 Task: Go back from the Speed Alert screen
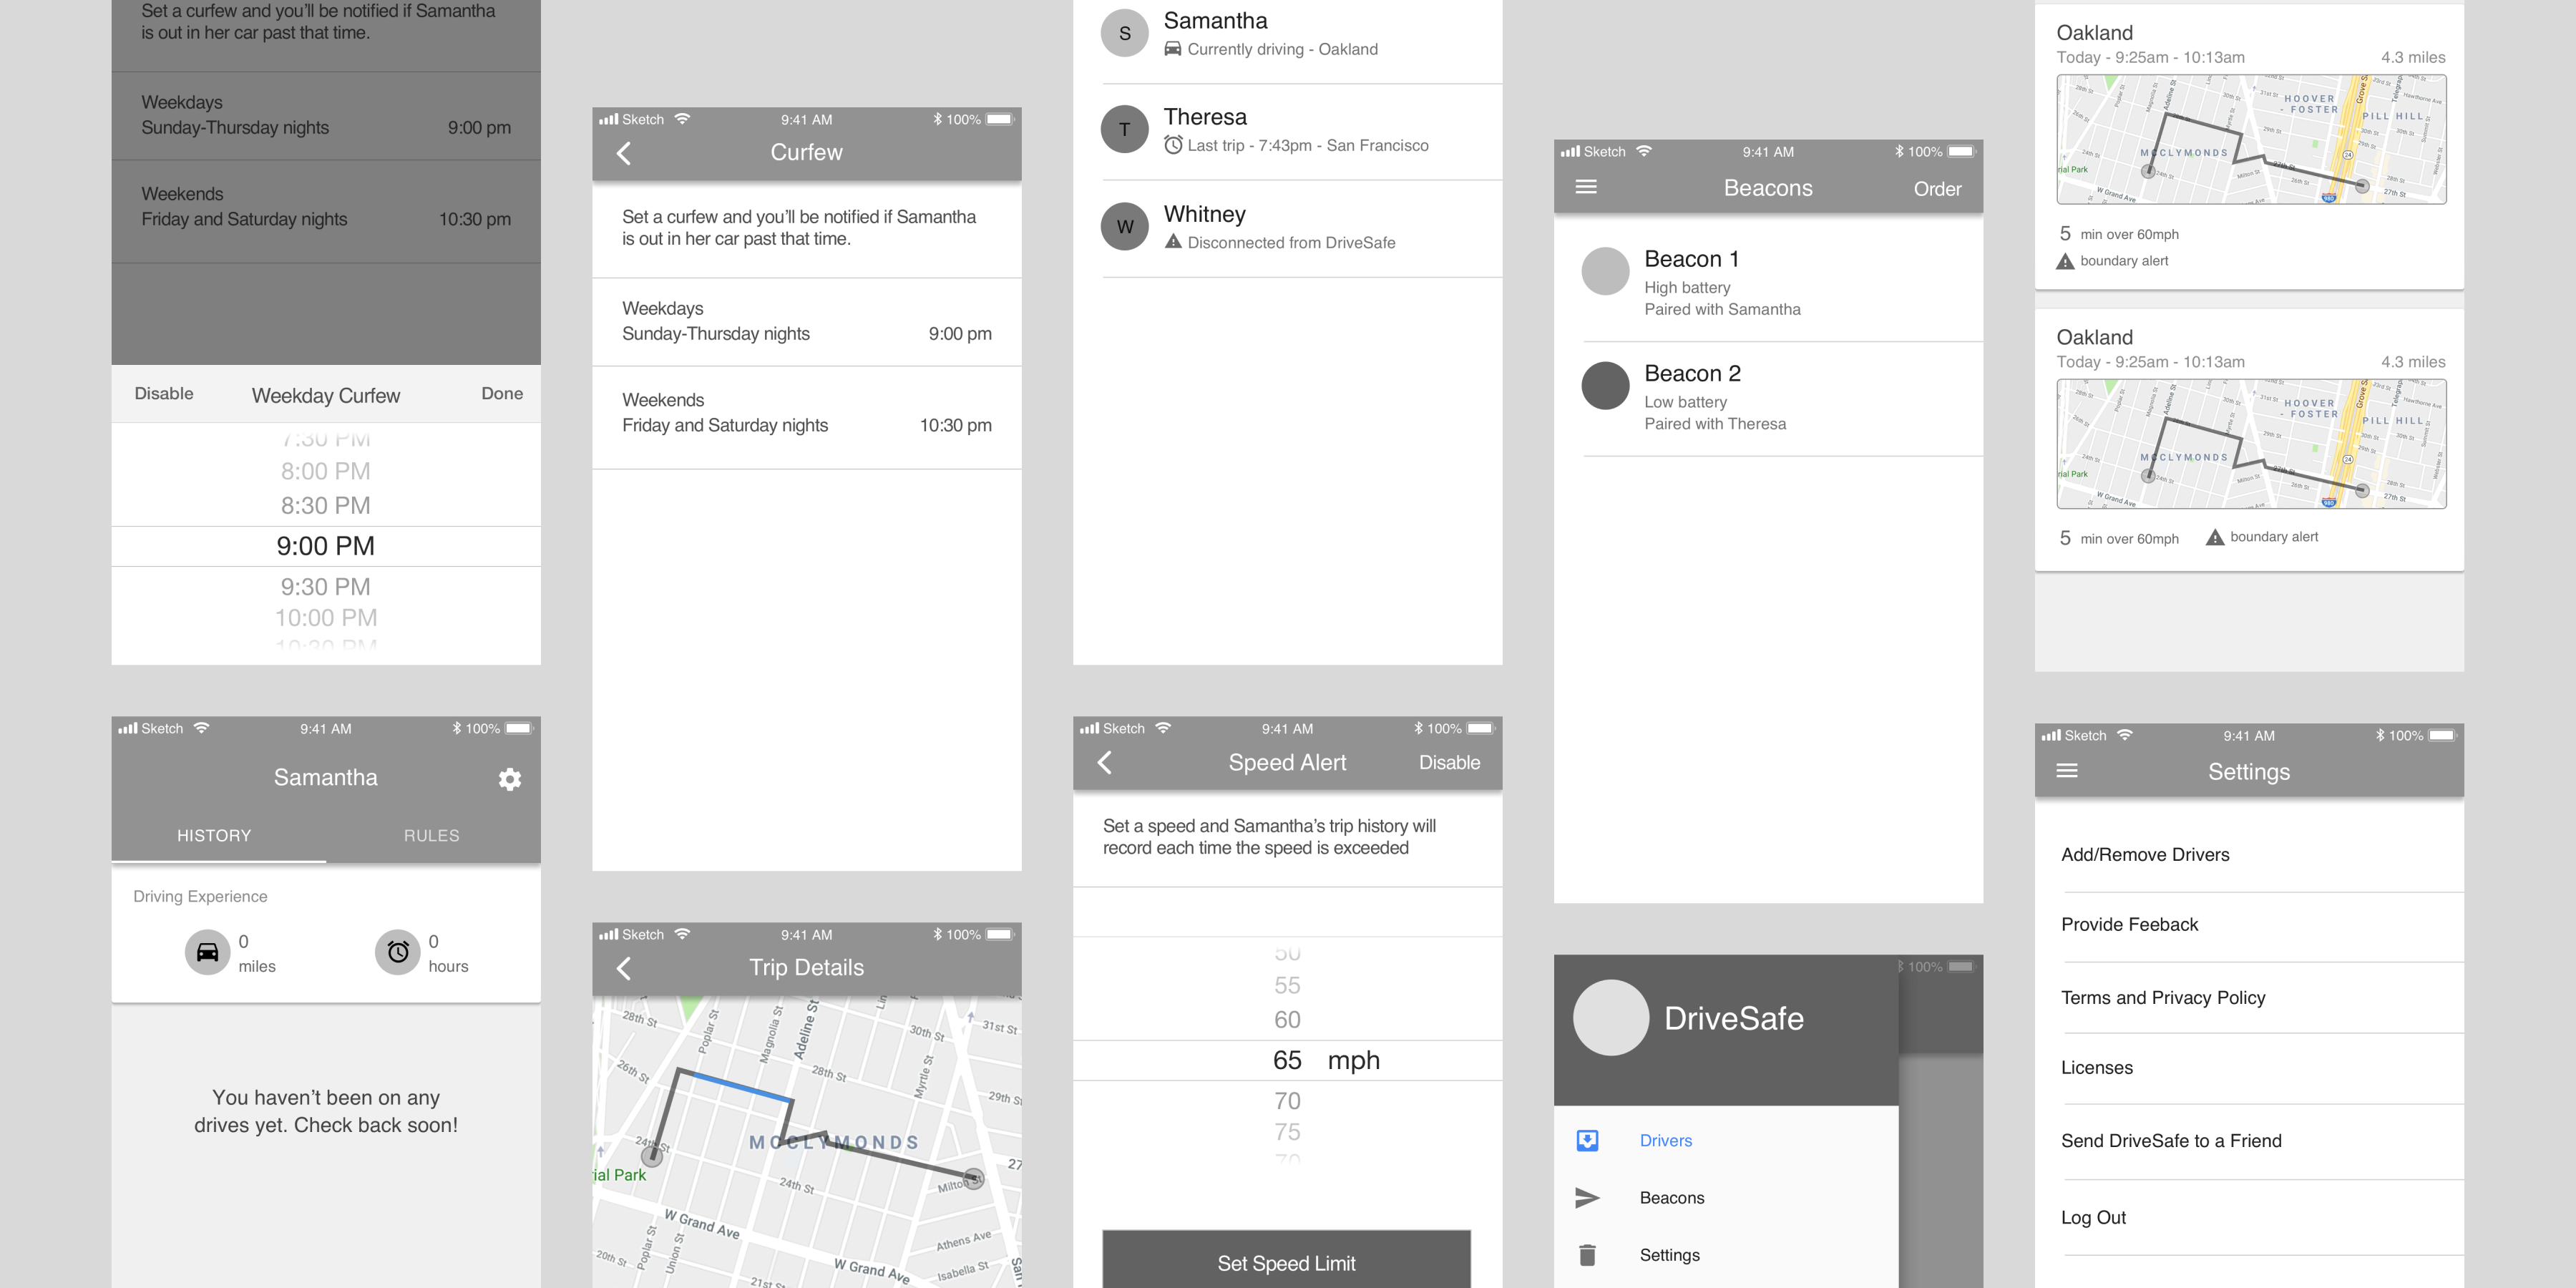pyautogui.click(x=1105, y=763)
